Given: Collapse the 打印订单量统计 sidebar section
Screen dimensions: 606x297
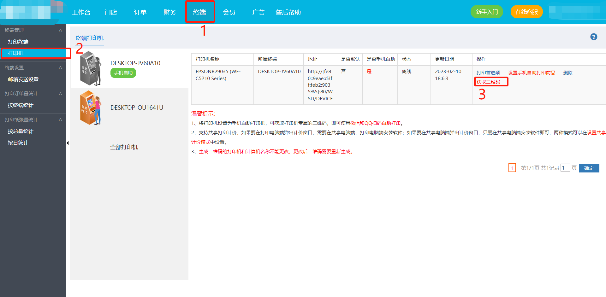Looking at the screenshot, I should point(60,94).
